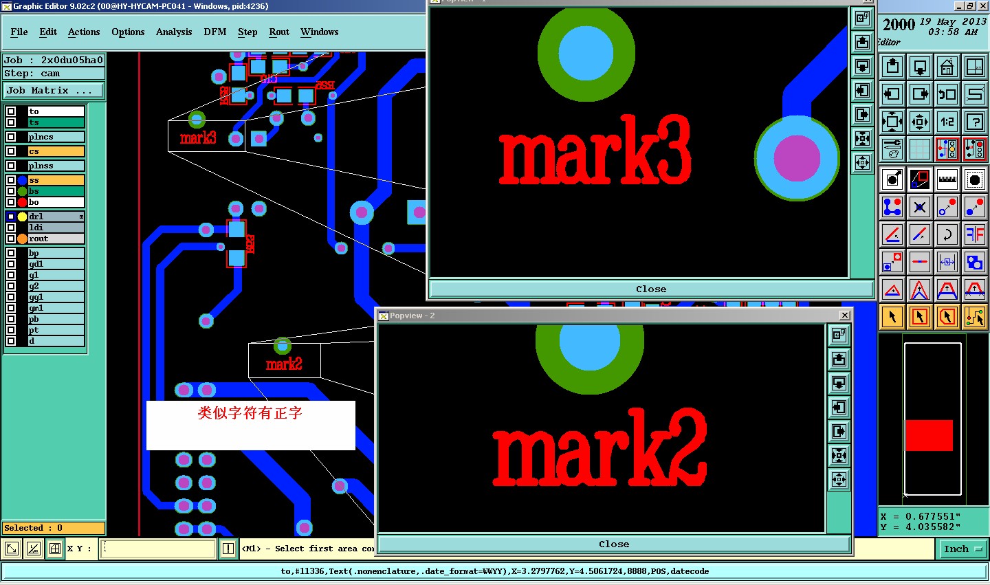
Task: Expand the drl layer small expander
Action: (x=81, y=217)
